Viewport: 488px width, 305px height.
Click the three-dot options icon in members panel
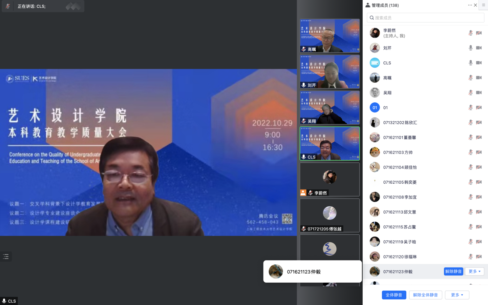coord(470,5)
